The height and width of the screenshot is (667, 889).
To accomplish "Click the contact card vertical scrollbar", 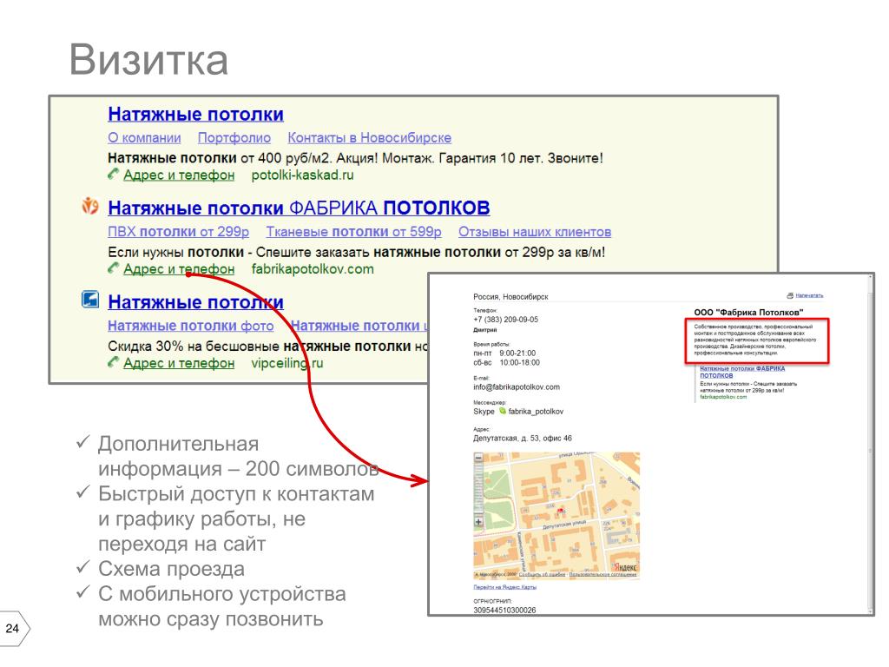I will 870,444.
